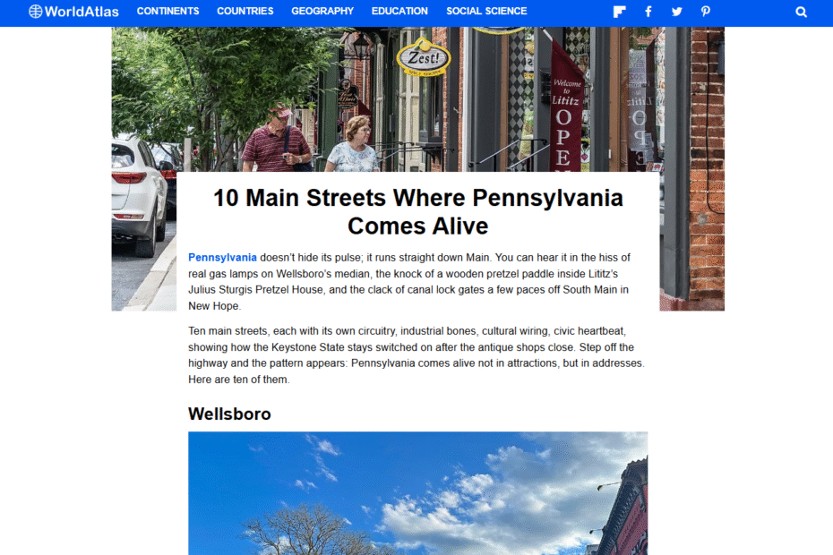The width and height of the screenshot is (833, 555).
Task: Open the search magnifier icon
Action: tap(801, 12)
